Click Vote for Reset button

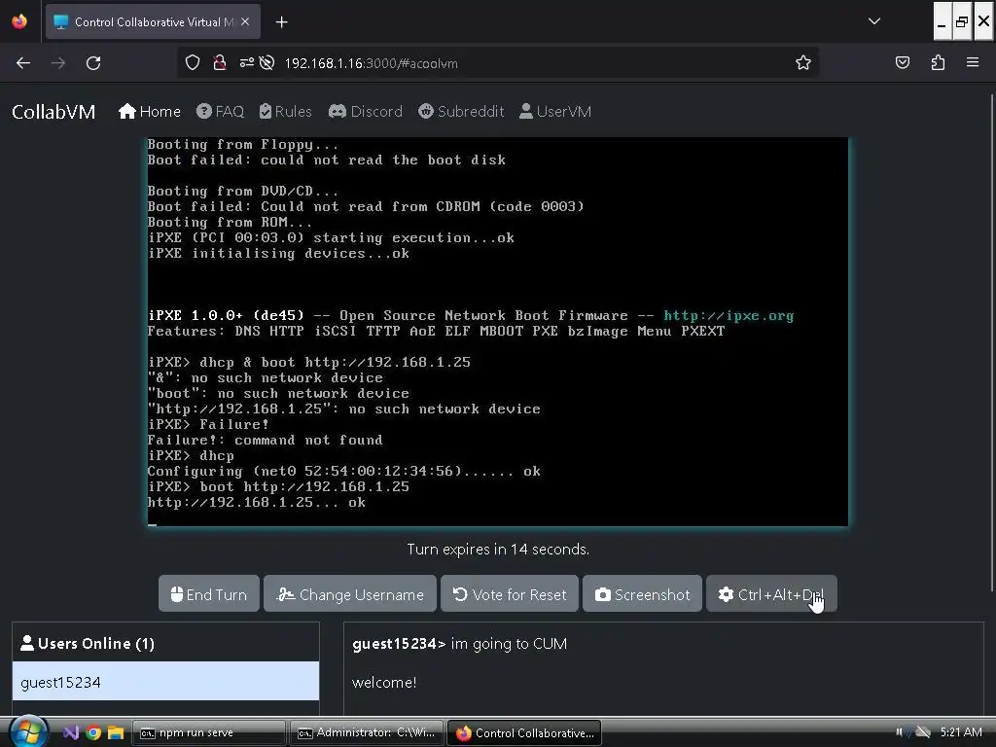pyautogui.click(x=510, y=594)
